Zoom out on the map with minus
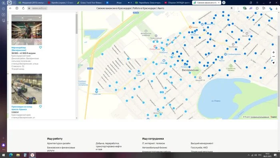The width and height of the screenshot is (280, 158). click(273, 57)
